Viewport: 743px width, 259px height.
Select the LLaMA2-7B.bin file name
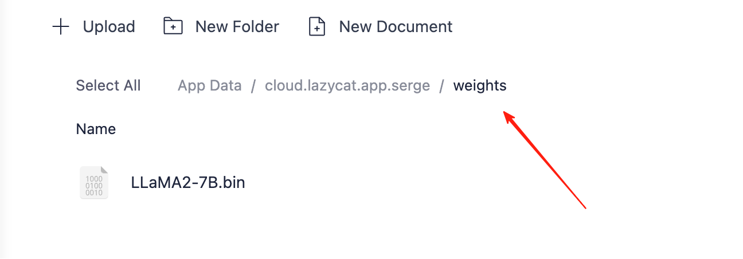click(188, 183)
